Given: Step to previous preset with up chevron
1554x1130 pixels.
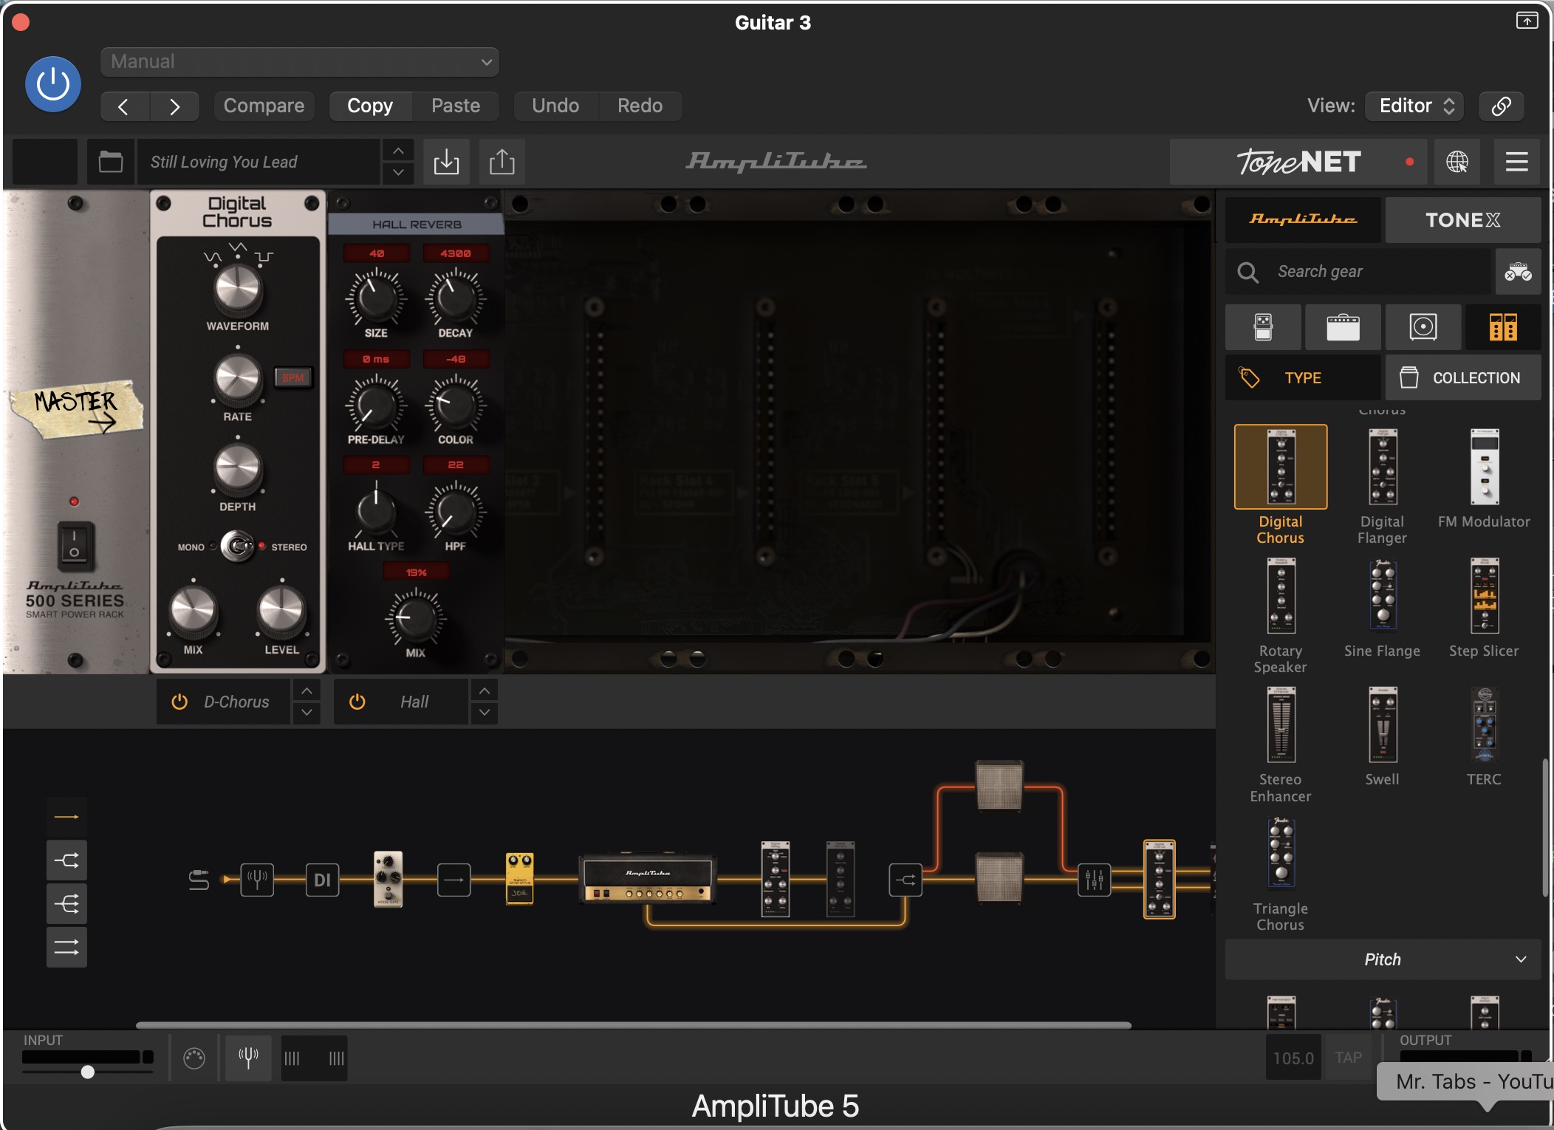Looking at the screenshot, I should point(398,151).
